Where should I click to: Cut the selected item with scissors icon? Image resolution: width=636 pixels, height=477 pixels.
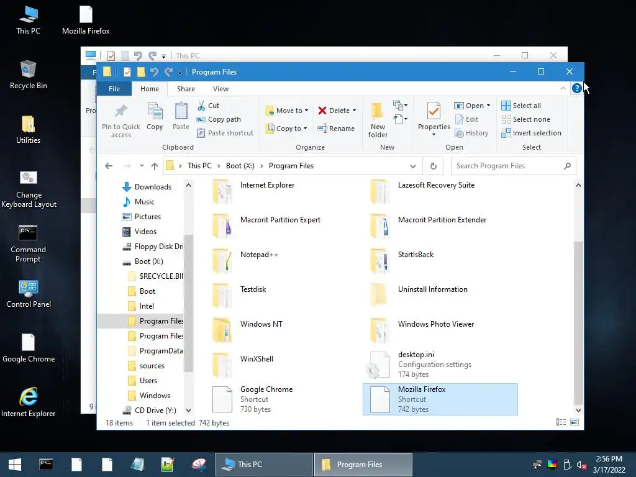201,106
